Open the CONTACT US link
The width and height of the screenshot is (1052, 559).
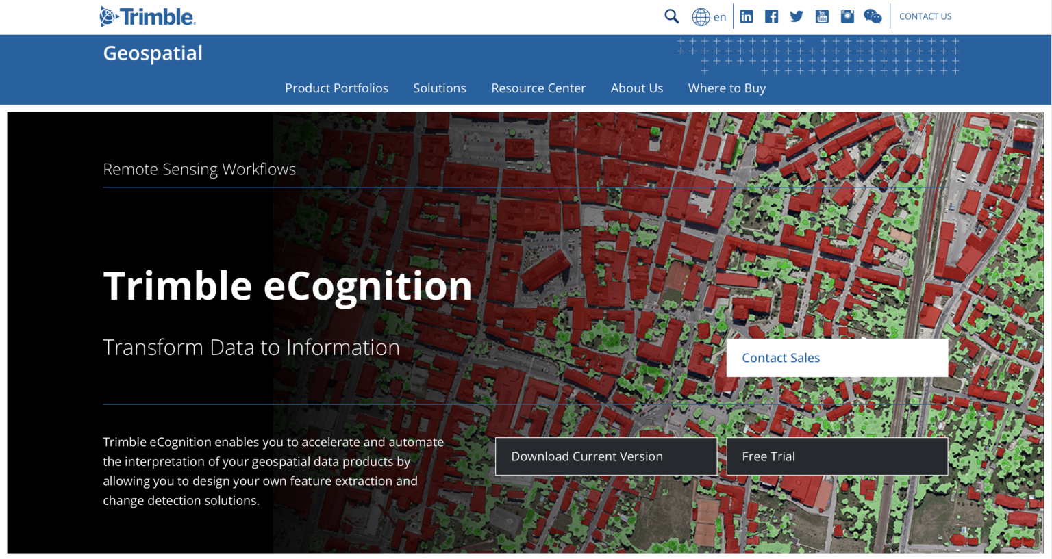[x=925, y=16]
